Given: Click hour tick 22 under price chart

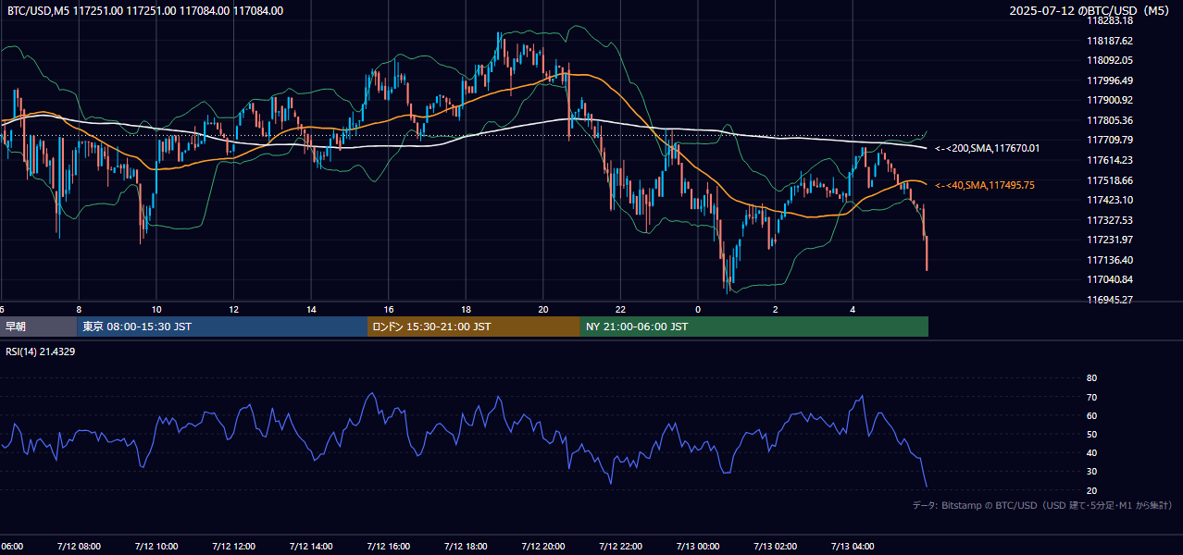Looking at the screenshot, I should click(x=620, y=309).
